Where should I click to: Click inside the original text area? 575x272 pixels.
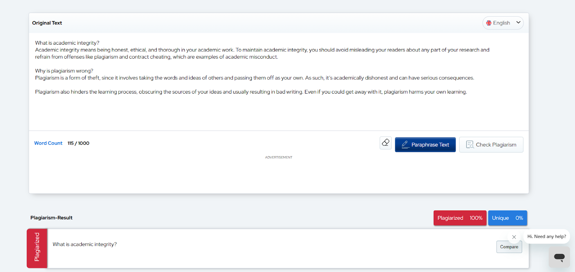click(252, 108)
